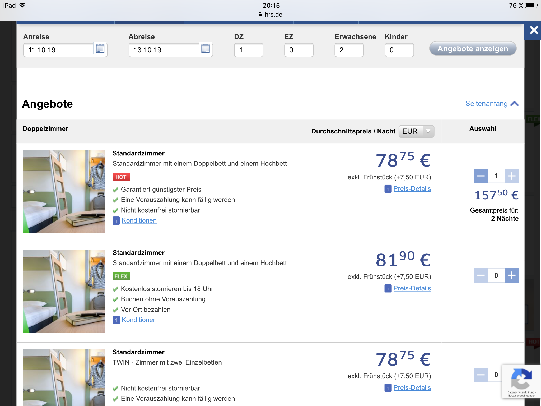Screen dimensions: 541x406
Task: Click the 81,90 € price
Action: coord(403,259)
